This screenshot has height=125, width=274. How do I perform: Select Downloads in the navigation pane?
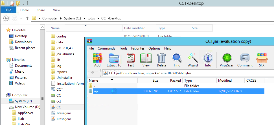tap(20, 42)
